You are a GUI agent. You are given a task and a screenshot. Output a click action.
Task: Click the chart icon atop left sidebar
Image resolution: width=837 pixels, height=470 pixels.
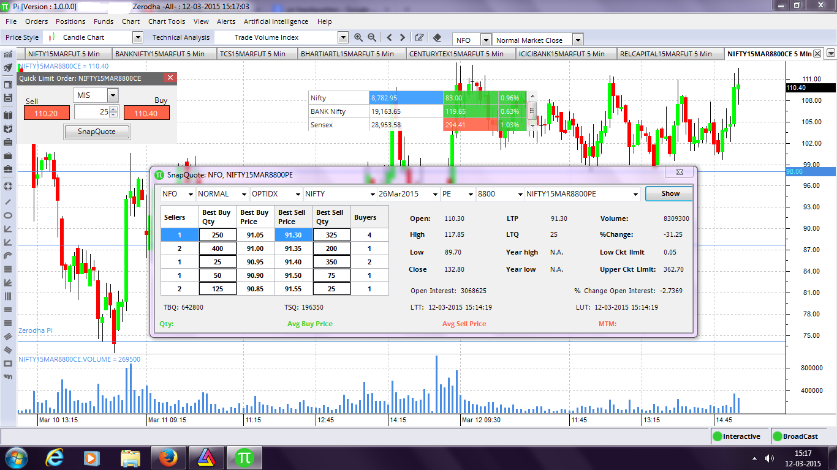pyautogui.click(x=8, y=54)
